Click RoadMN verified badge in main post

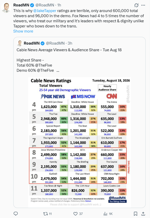(32, 5)
